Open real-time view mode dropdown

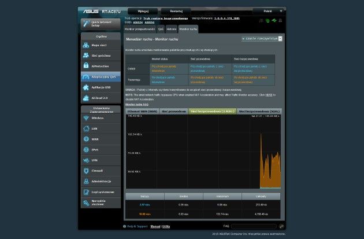[x=262, y=39]
